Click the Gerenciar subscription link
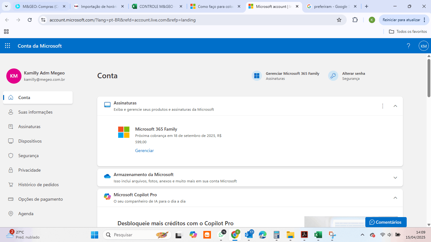 coord(144,151)
